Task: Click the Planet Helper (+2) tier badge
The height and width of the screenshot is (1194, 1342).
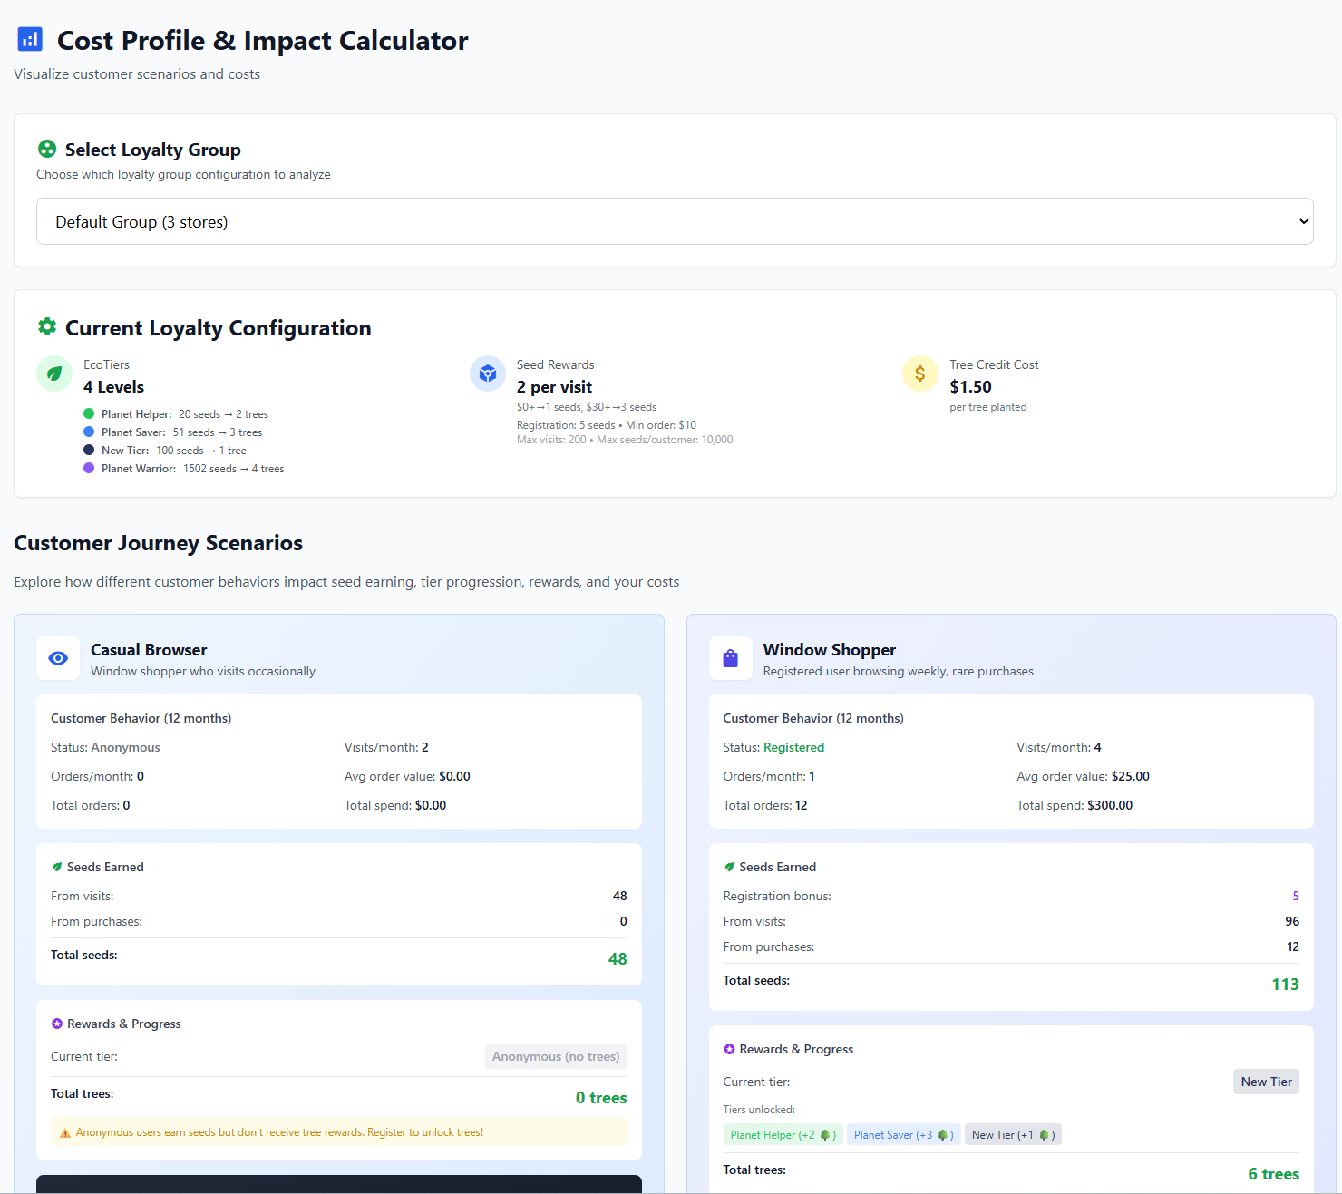Action: [783, 1135]
